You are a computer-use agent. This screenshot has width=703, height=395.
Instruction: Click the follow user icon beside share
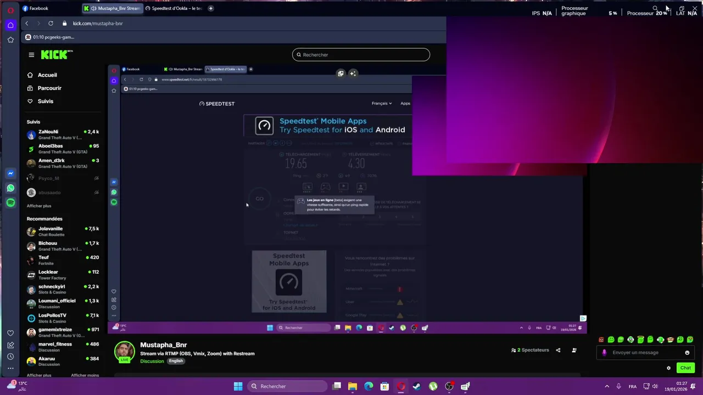[574, 350]
